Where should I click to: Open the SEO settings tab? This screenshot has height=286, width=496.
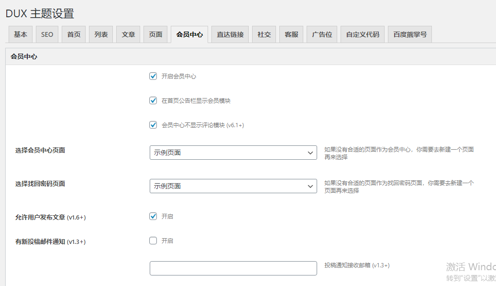pyautogui.click(x=46, y=34)
